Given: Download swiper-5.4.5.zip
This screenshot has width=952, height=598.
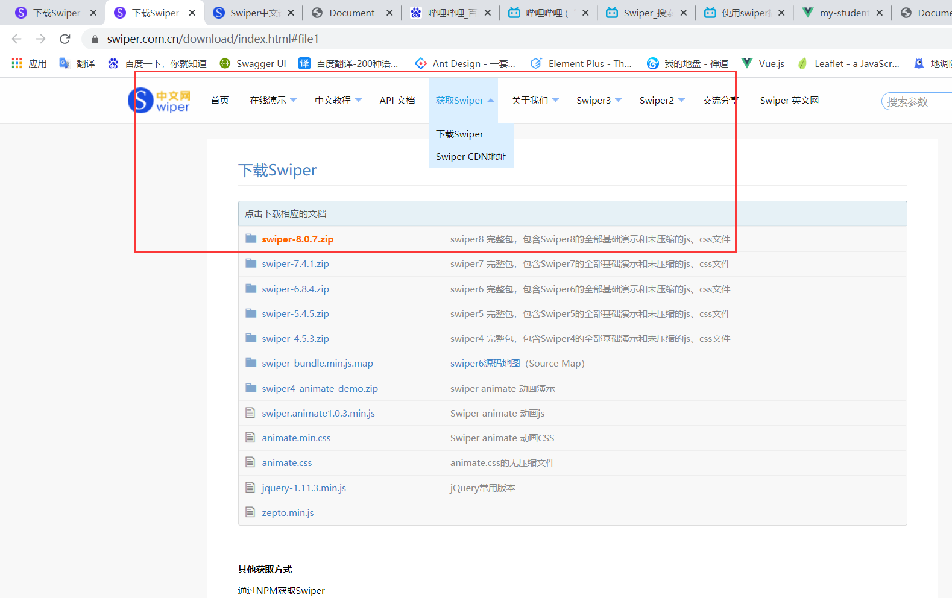Looking at the screenshot, I should point(295,313).
